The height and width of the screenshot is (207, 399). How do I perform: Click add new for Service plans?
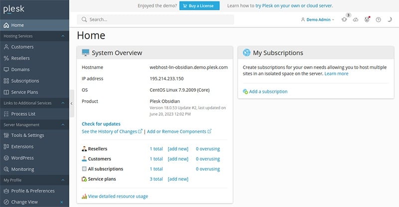pos(178,179)
